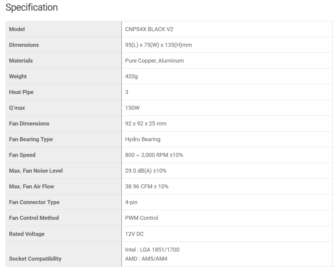Select the 800 ~ 2,000 RPM fan speed value
This screenshot has width=335, height=270.
[x=154, y=155]
